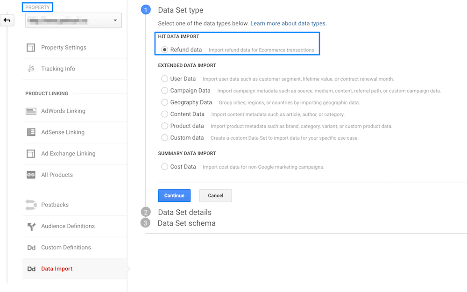
Task: Select the User Data radio button
Action: 164,79
